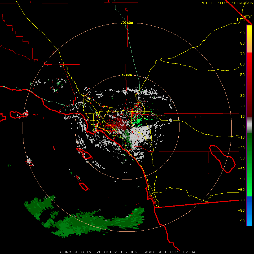
Task: Click the 50 value on velocity scale
Action: 242,75
